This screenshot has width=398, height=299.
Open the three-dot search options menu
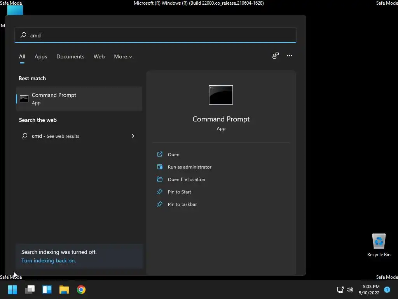click(289, 56)
